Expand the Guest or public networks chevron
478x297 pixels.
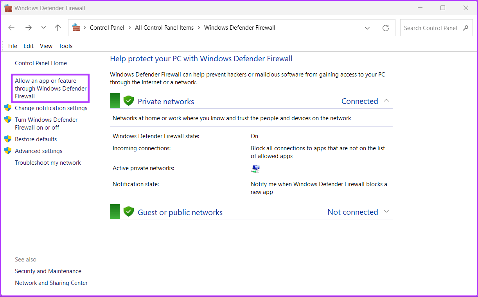[386, 212]
